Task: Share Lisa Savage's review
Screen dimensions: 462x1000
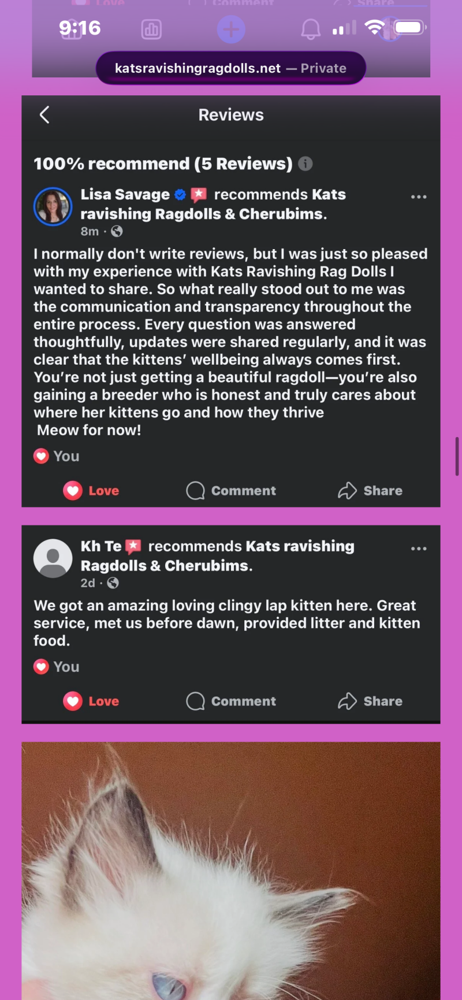Action: pos(370,491)
